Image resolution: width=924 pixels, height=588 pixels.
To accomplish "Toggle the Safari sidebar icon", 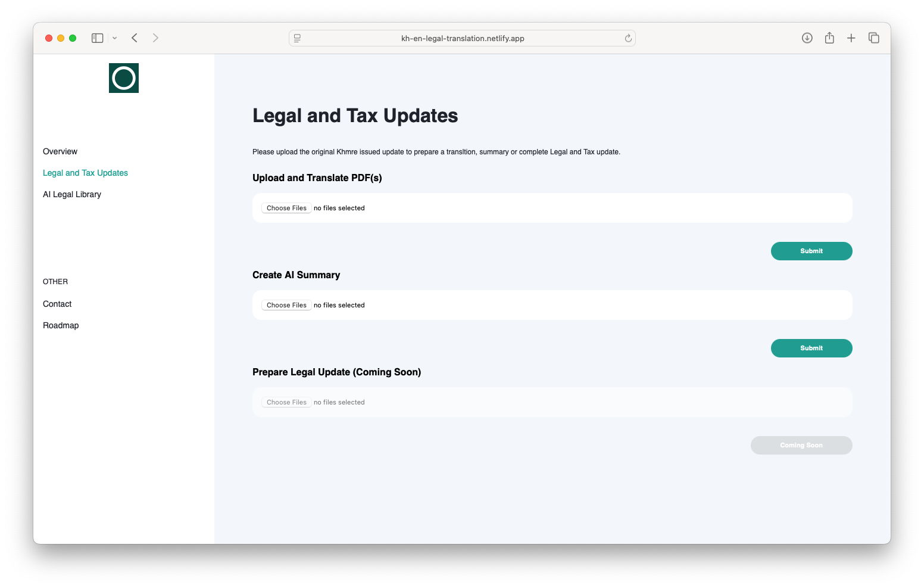I will 98,38.
